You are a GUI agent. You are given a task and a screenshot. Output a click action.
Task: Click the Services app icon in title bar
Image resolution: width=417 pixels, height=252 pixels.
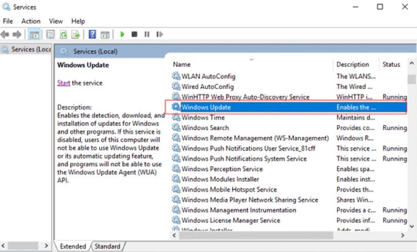coord(6,7)
